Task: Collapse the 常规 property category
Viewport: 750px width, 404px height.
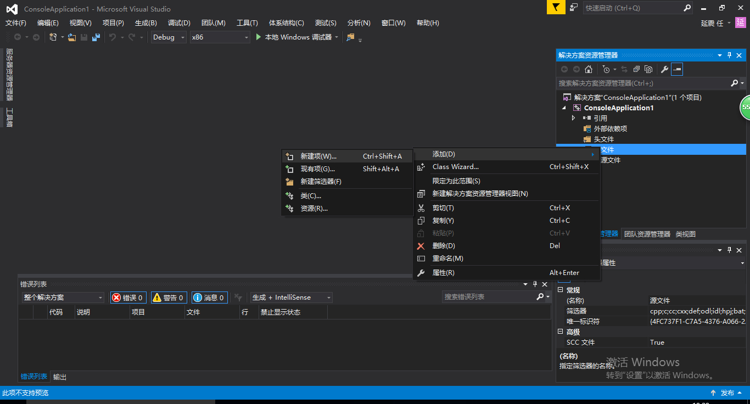Action: pos(561,290)
